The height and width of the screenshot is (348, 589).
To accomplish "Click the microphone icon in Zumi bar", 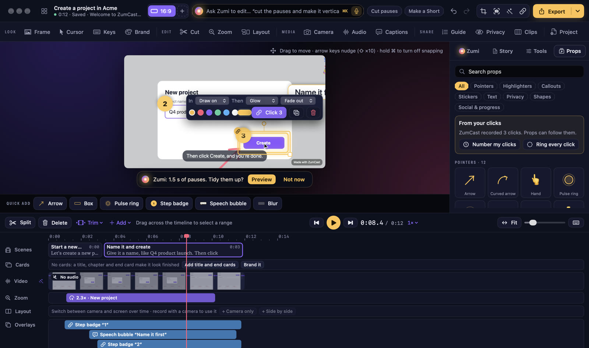I will click(x=356, y=11).
